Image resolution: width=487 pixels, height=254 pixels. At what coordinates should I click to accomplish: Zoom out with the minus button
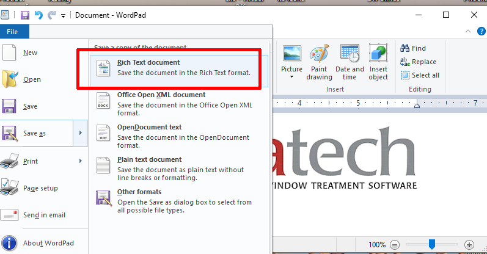pos(395,245)
